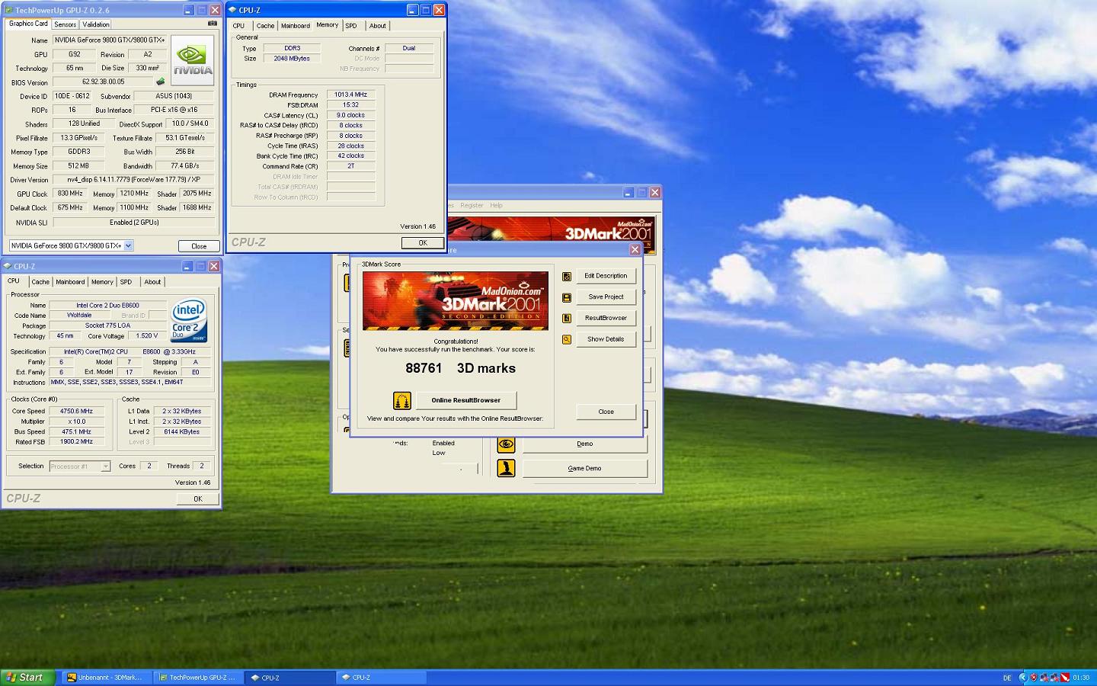Open the Cache tab in the memory CPU-Z window
Screen dimensions: 1097x686
tap(265, 26)
